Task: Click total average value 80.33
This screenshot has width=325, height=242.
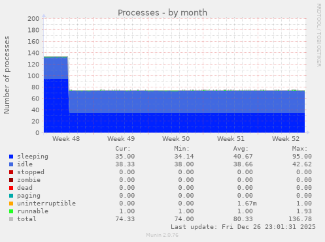Action: coord(243,219)
